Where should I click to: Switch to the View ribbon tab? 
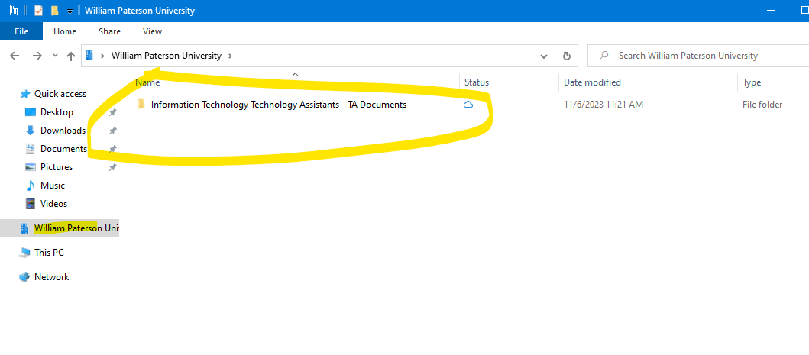(x=152, y=31)
